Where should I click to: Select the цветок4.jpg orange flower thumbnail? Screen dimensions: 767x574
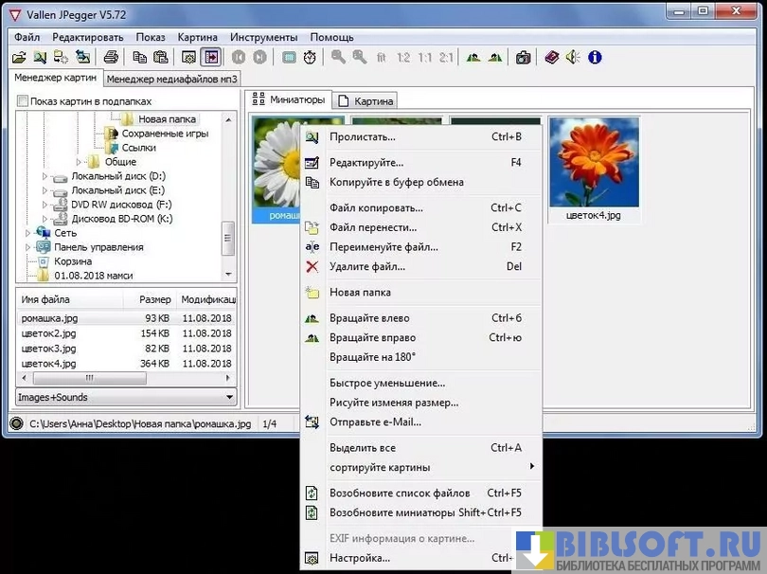[594, 161]
